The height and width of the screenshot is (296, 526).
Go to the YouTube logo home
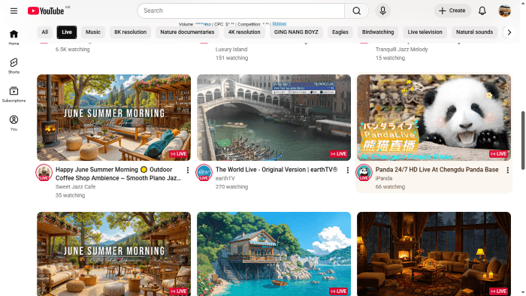tap(46, 11)
